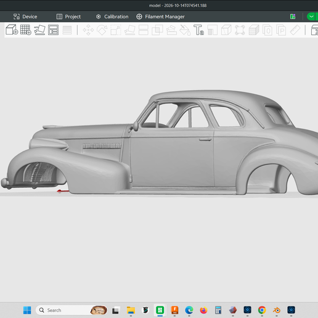Launch Microsoft Edge from the taskbar
Viewport: 318px width, 318px height.
(x=189, y=310)
